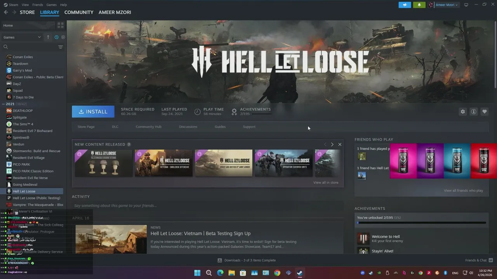Click the upward arrow sort button
This screenshot has height=279, width=497.
pyautogui.click(x=48, y=37)
